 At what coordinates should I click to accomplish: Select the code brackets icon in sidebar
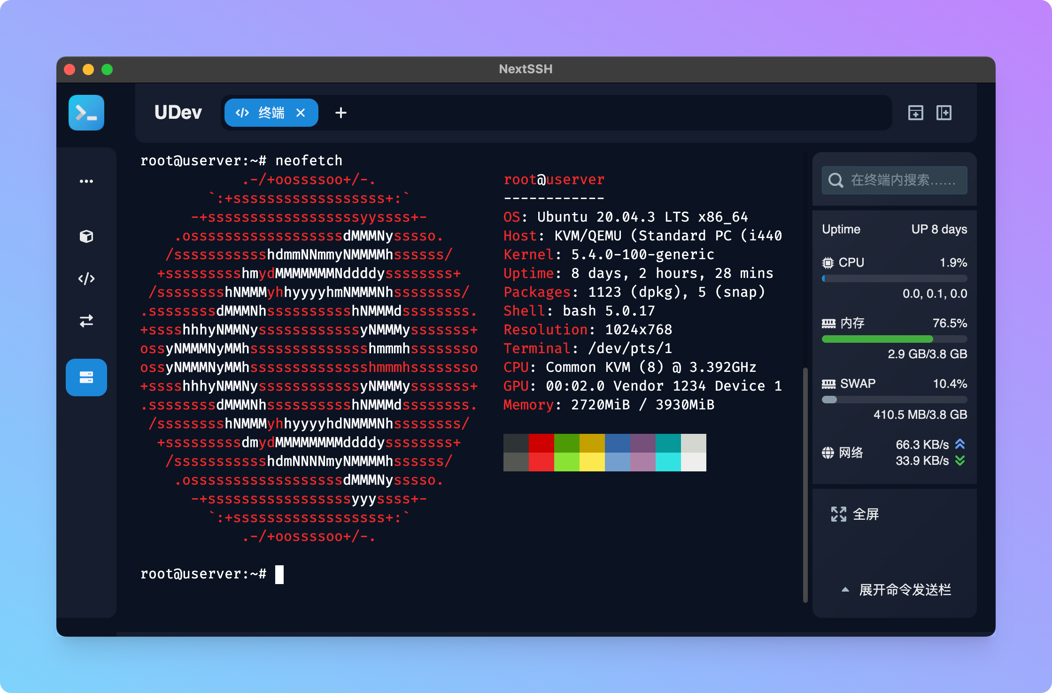[86, 279]
